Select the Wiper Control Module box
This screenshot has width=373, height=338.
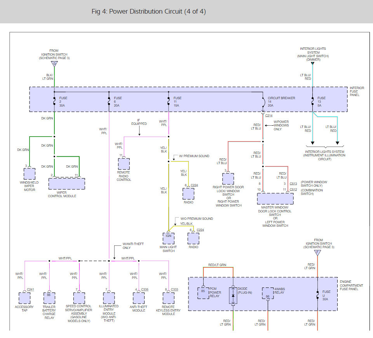tap(67, 184)
